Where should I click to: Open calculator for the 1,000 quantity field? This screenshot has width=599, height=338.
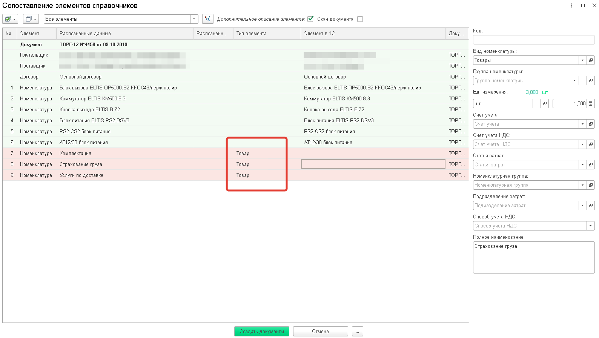pos(591,104)
